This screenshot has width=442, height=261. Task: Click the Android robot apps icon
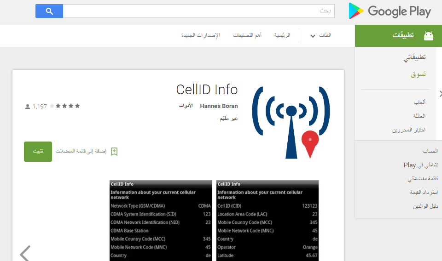click(429, 36)
